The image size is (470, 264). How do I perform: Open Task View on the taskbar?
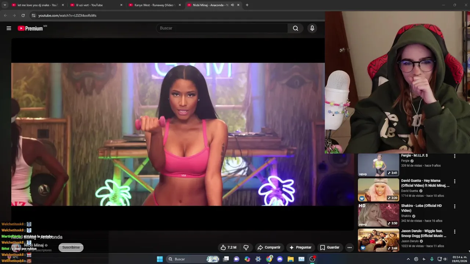click(226, 259)
